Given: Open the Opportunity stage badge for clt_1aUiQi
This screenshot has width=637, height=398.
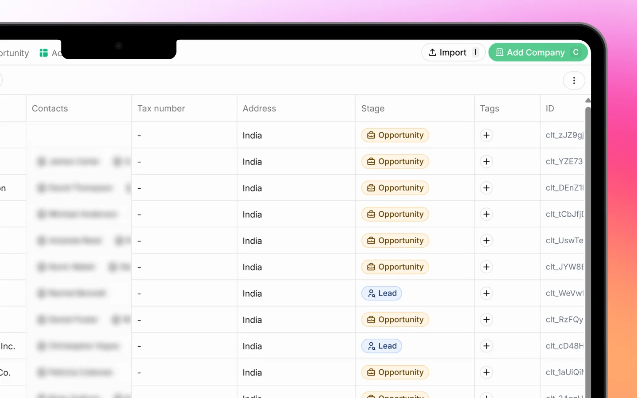Looking at the screenshot, I should 395,372.
